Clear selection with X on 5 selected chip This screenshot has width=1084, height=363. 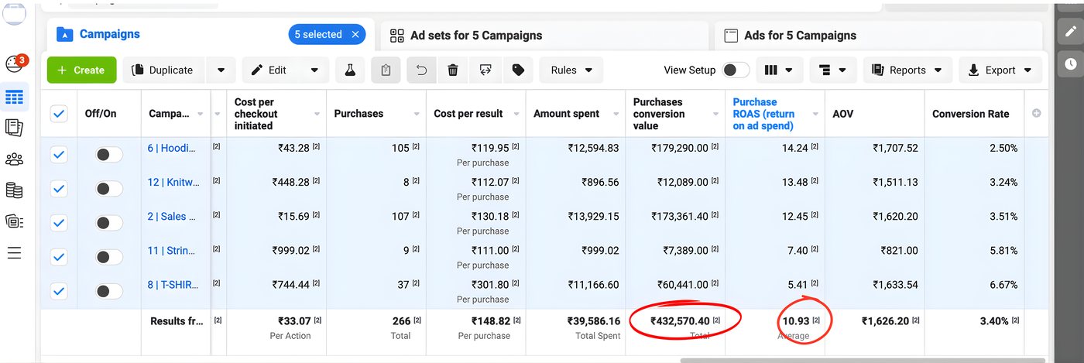pos(355,35)
